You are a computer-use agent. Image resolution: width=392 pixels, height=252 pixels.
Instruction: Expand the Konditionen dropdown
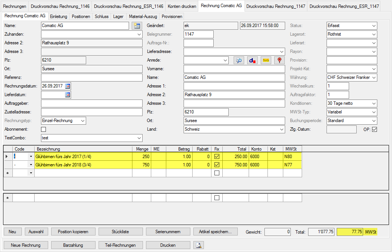coord(374,103)
